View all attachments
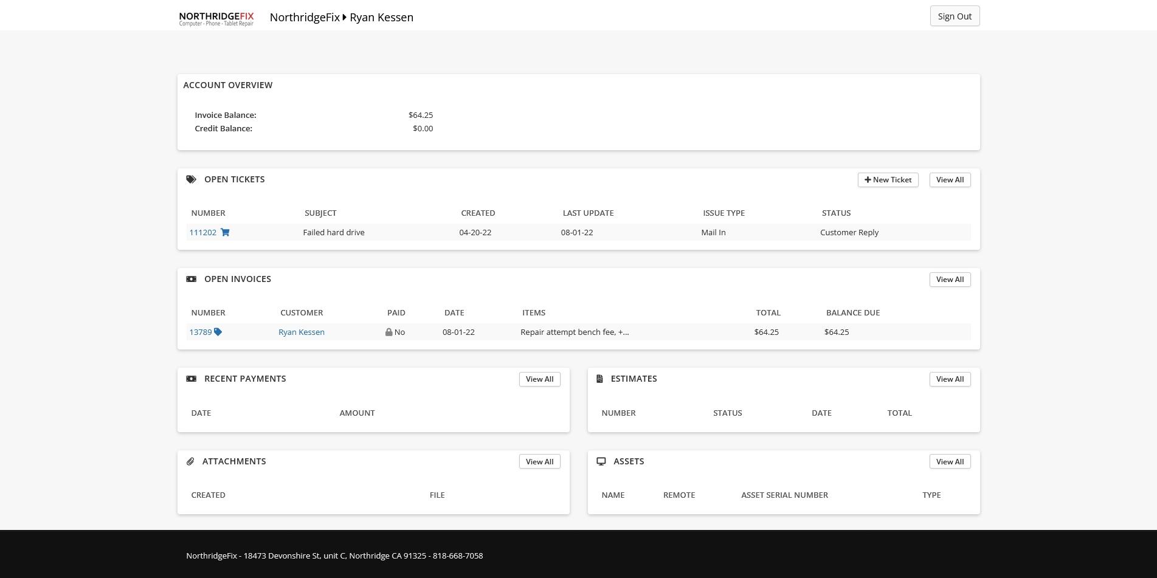 pyautogui.click(x=539, y=462)
